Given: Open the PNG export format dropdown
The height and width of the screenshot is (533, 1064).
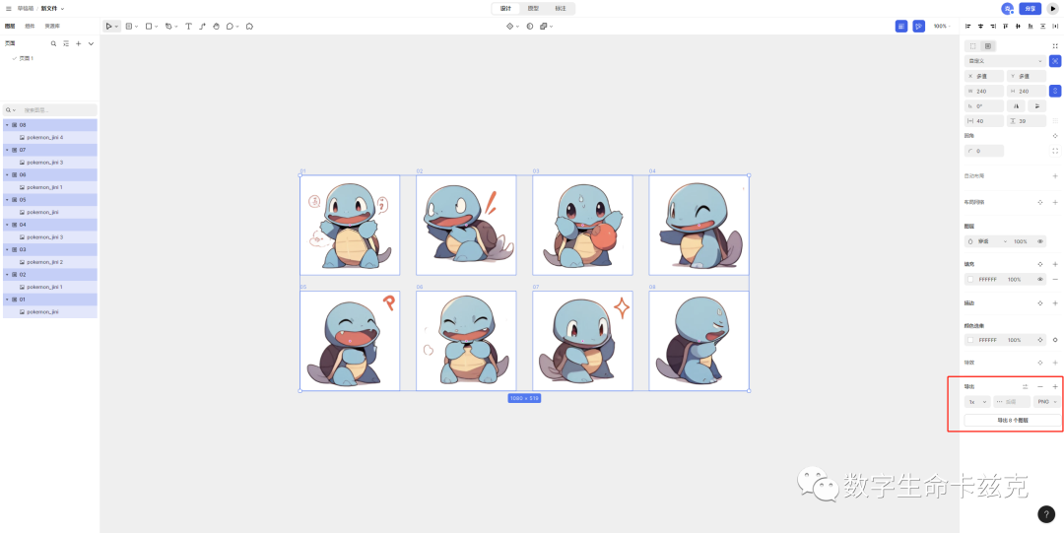Looking at the screenshot, I should 1046,402.
